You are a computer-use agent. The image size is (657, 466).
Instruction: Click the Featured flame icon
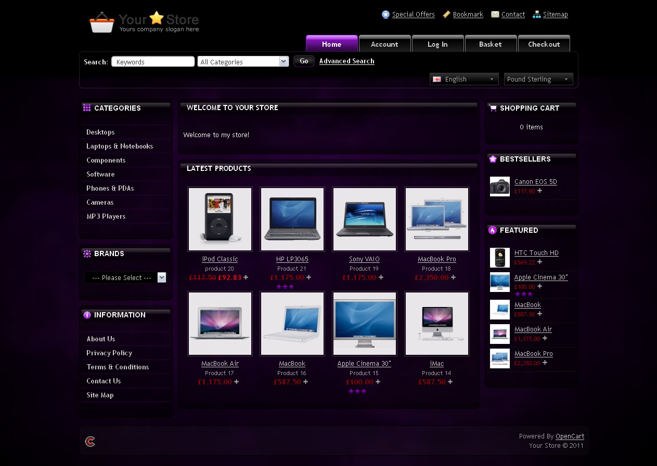tap(493, 230)
